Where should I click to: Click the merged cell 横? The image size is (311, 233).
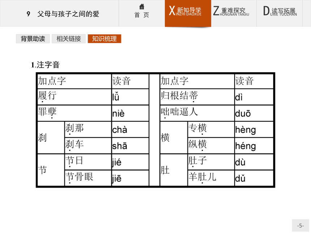[174, 137]
